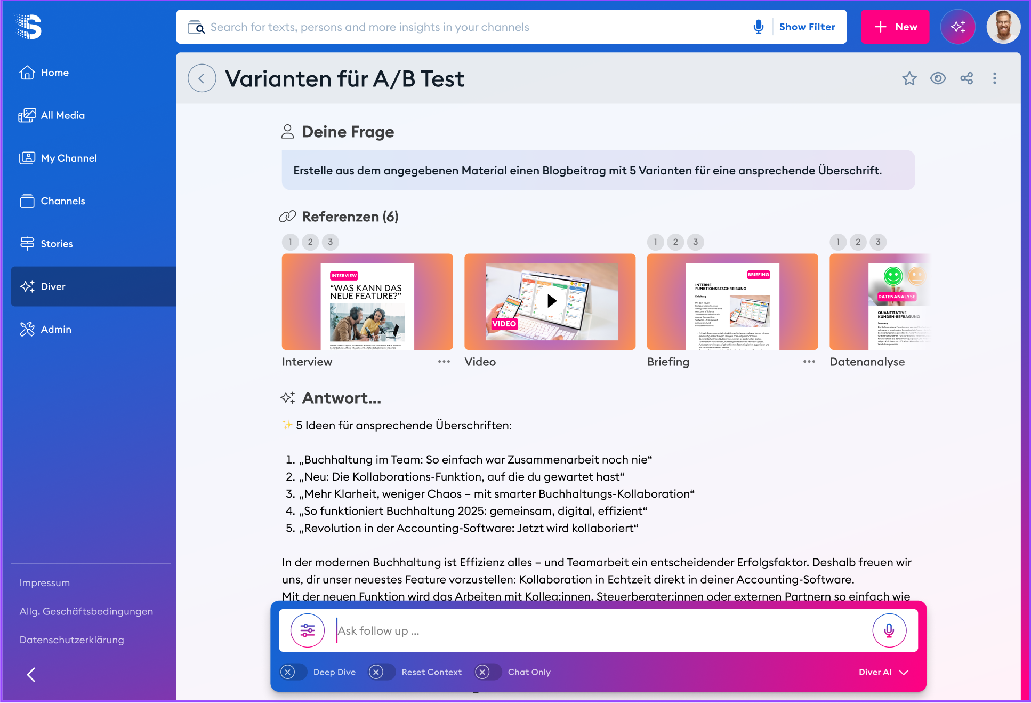
Task: Select citation 2 above the Datenanalyse card
Action: [x=858, y=242]
